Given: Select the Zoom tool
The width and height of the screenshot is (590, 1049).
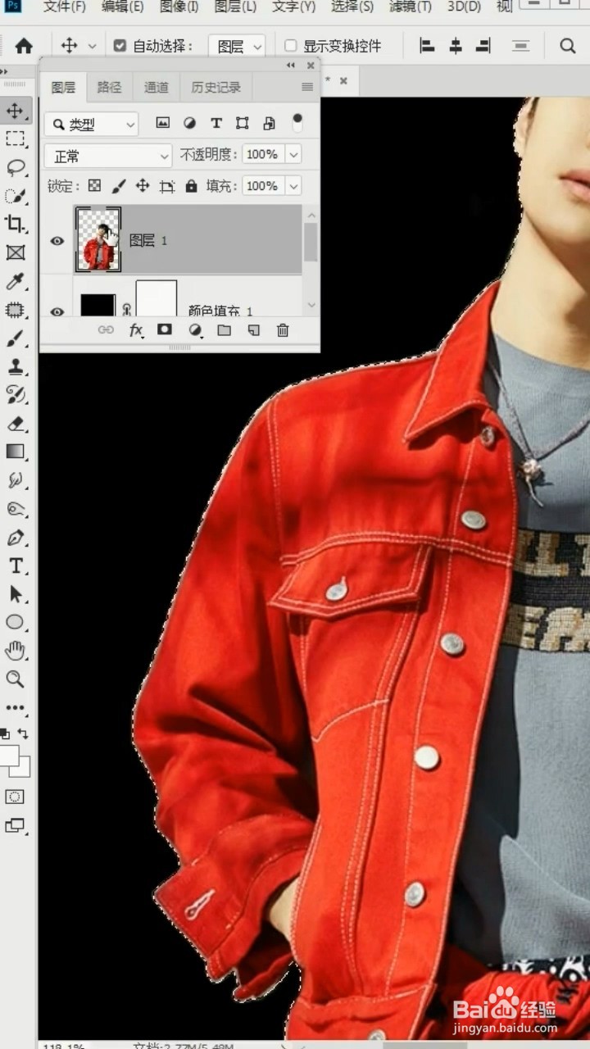Looking at the screenshot, I should tap(16, 679).
